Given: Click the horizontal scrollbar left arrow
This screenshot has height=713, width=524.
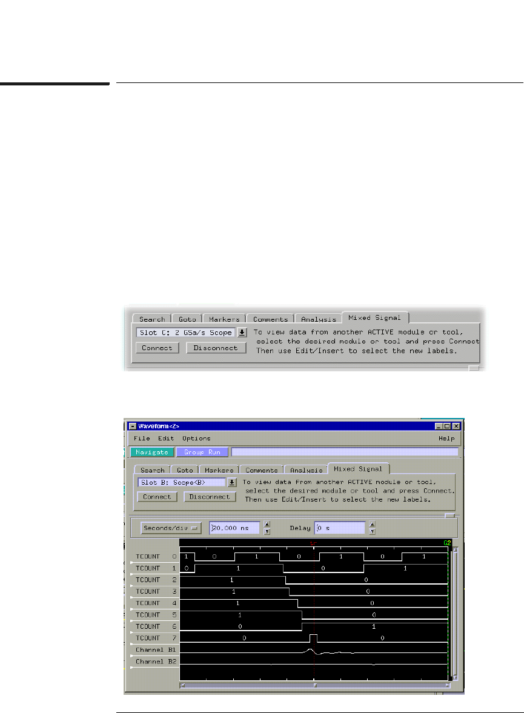Looking at the screenshot, I should pos(183,685).
